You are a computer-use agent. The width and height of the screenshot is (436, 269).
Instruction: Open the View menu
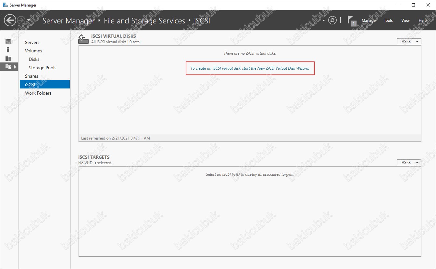[x=405, y=20]
